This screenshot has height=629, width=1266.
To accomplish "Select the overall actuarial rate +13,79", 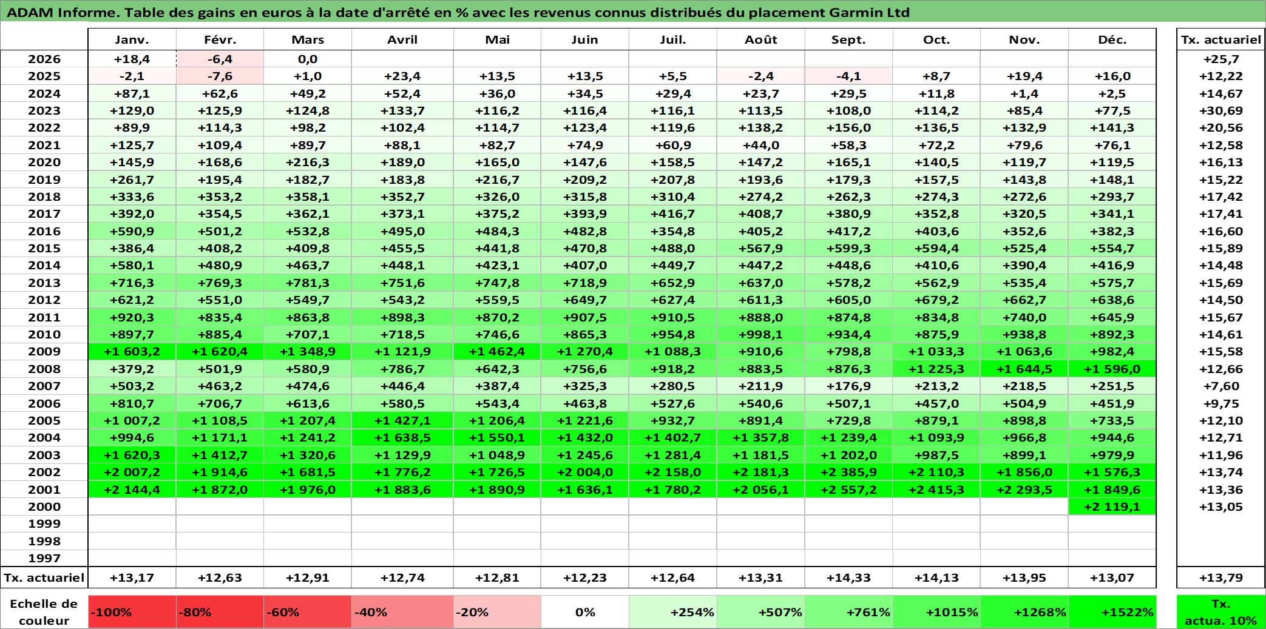I will (1221, 577).
